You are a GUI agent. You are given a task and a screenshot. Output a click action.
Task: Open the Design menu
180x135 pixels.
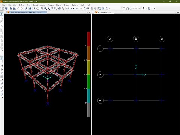click(x=67, y=5)
